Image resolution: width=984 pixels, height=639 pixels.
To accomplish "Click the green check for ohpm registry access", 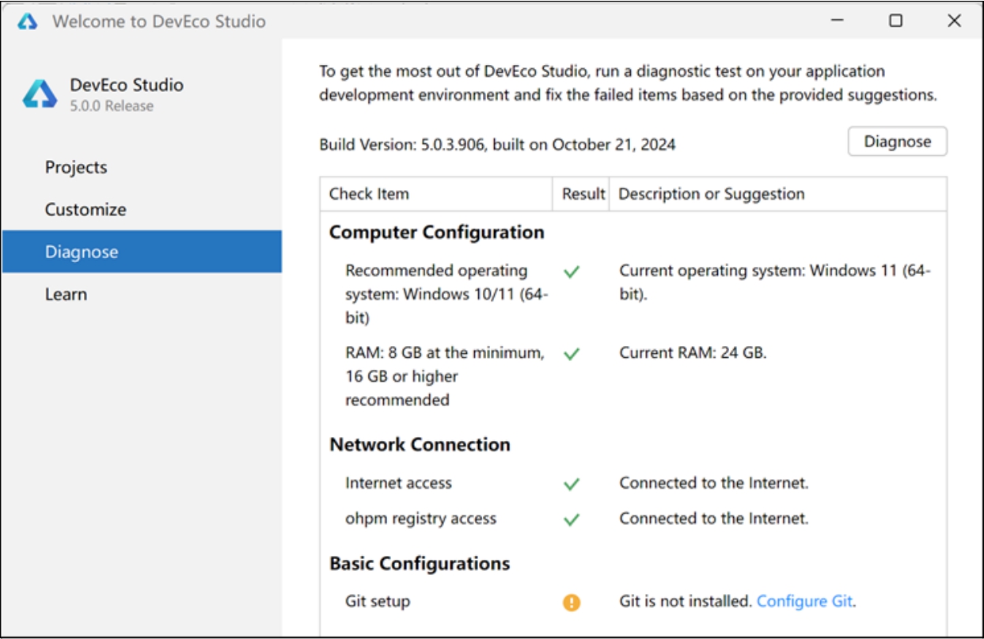I will tap(572, 519).
